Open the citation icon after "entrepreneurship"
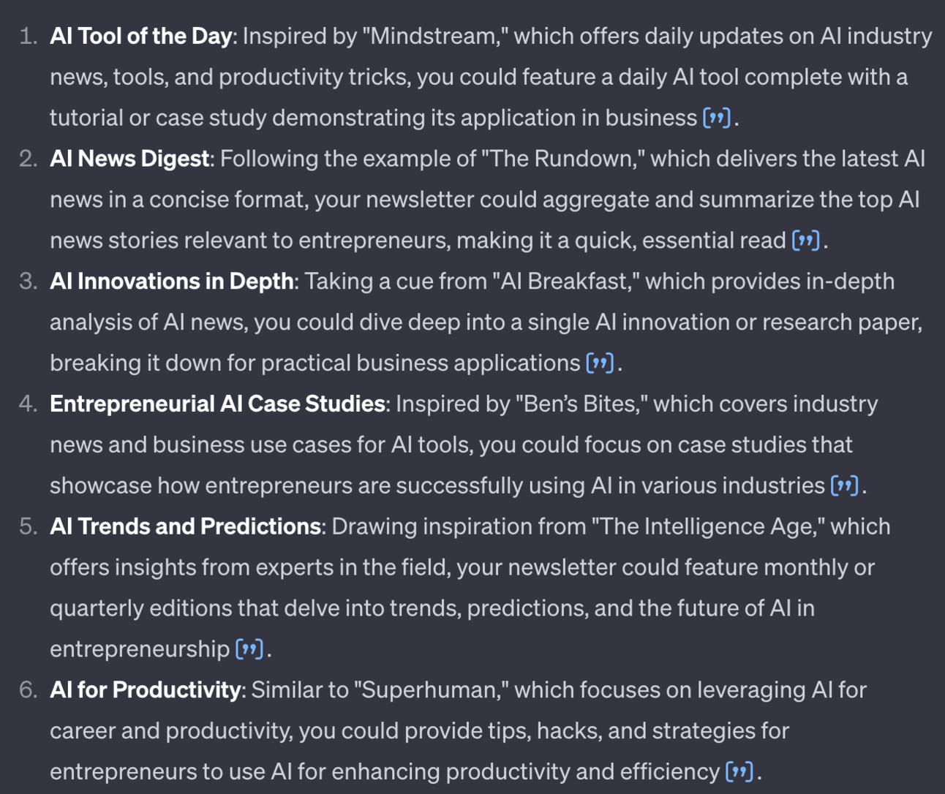 click(x=249, y=649)
